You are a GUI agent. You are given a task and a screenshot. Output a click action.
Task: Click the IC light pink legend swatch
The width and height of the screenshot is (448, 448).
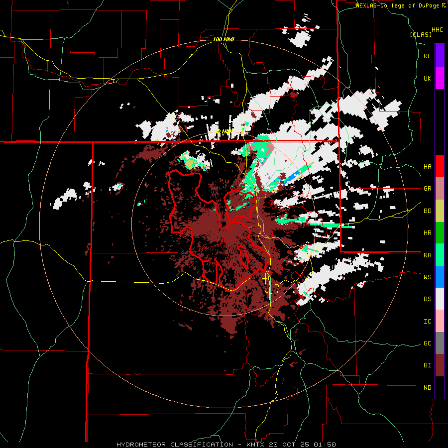(x=440, y=321)
